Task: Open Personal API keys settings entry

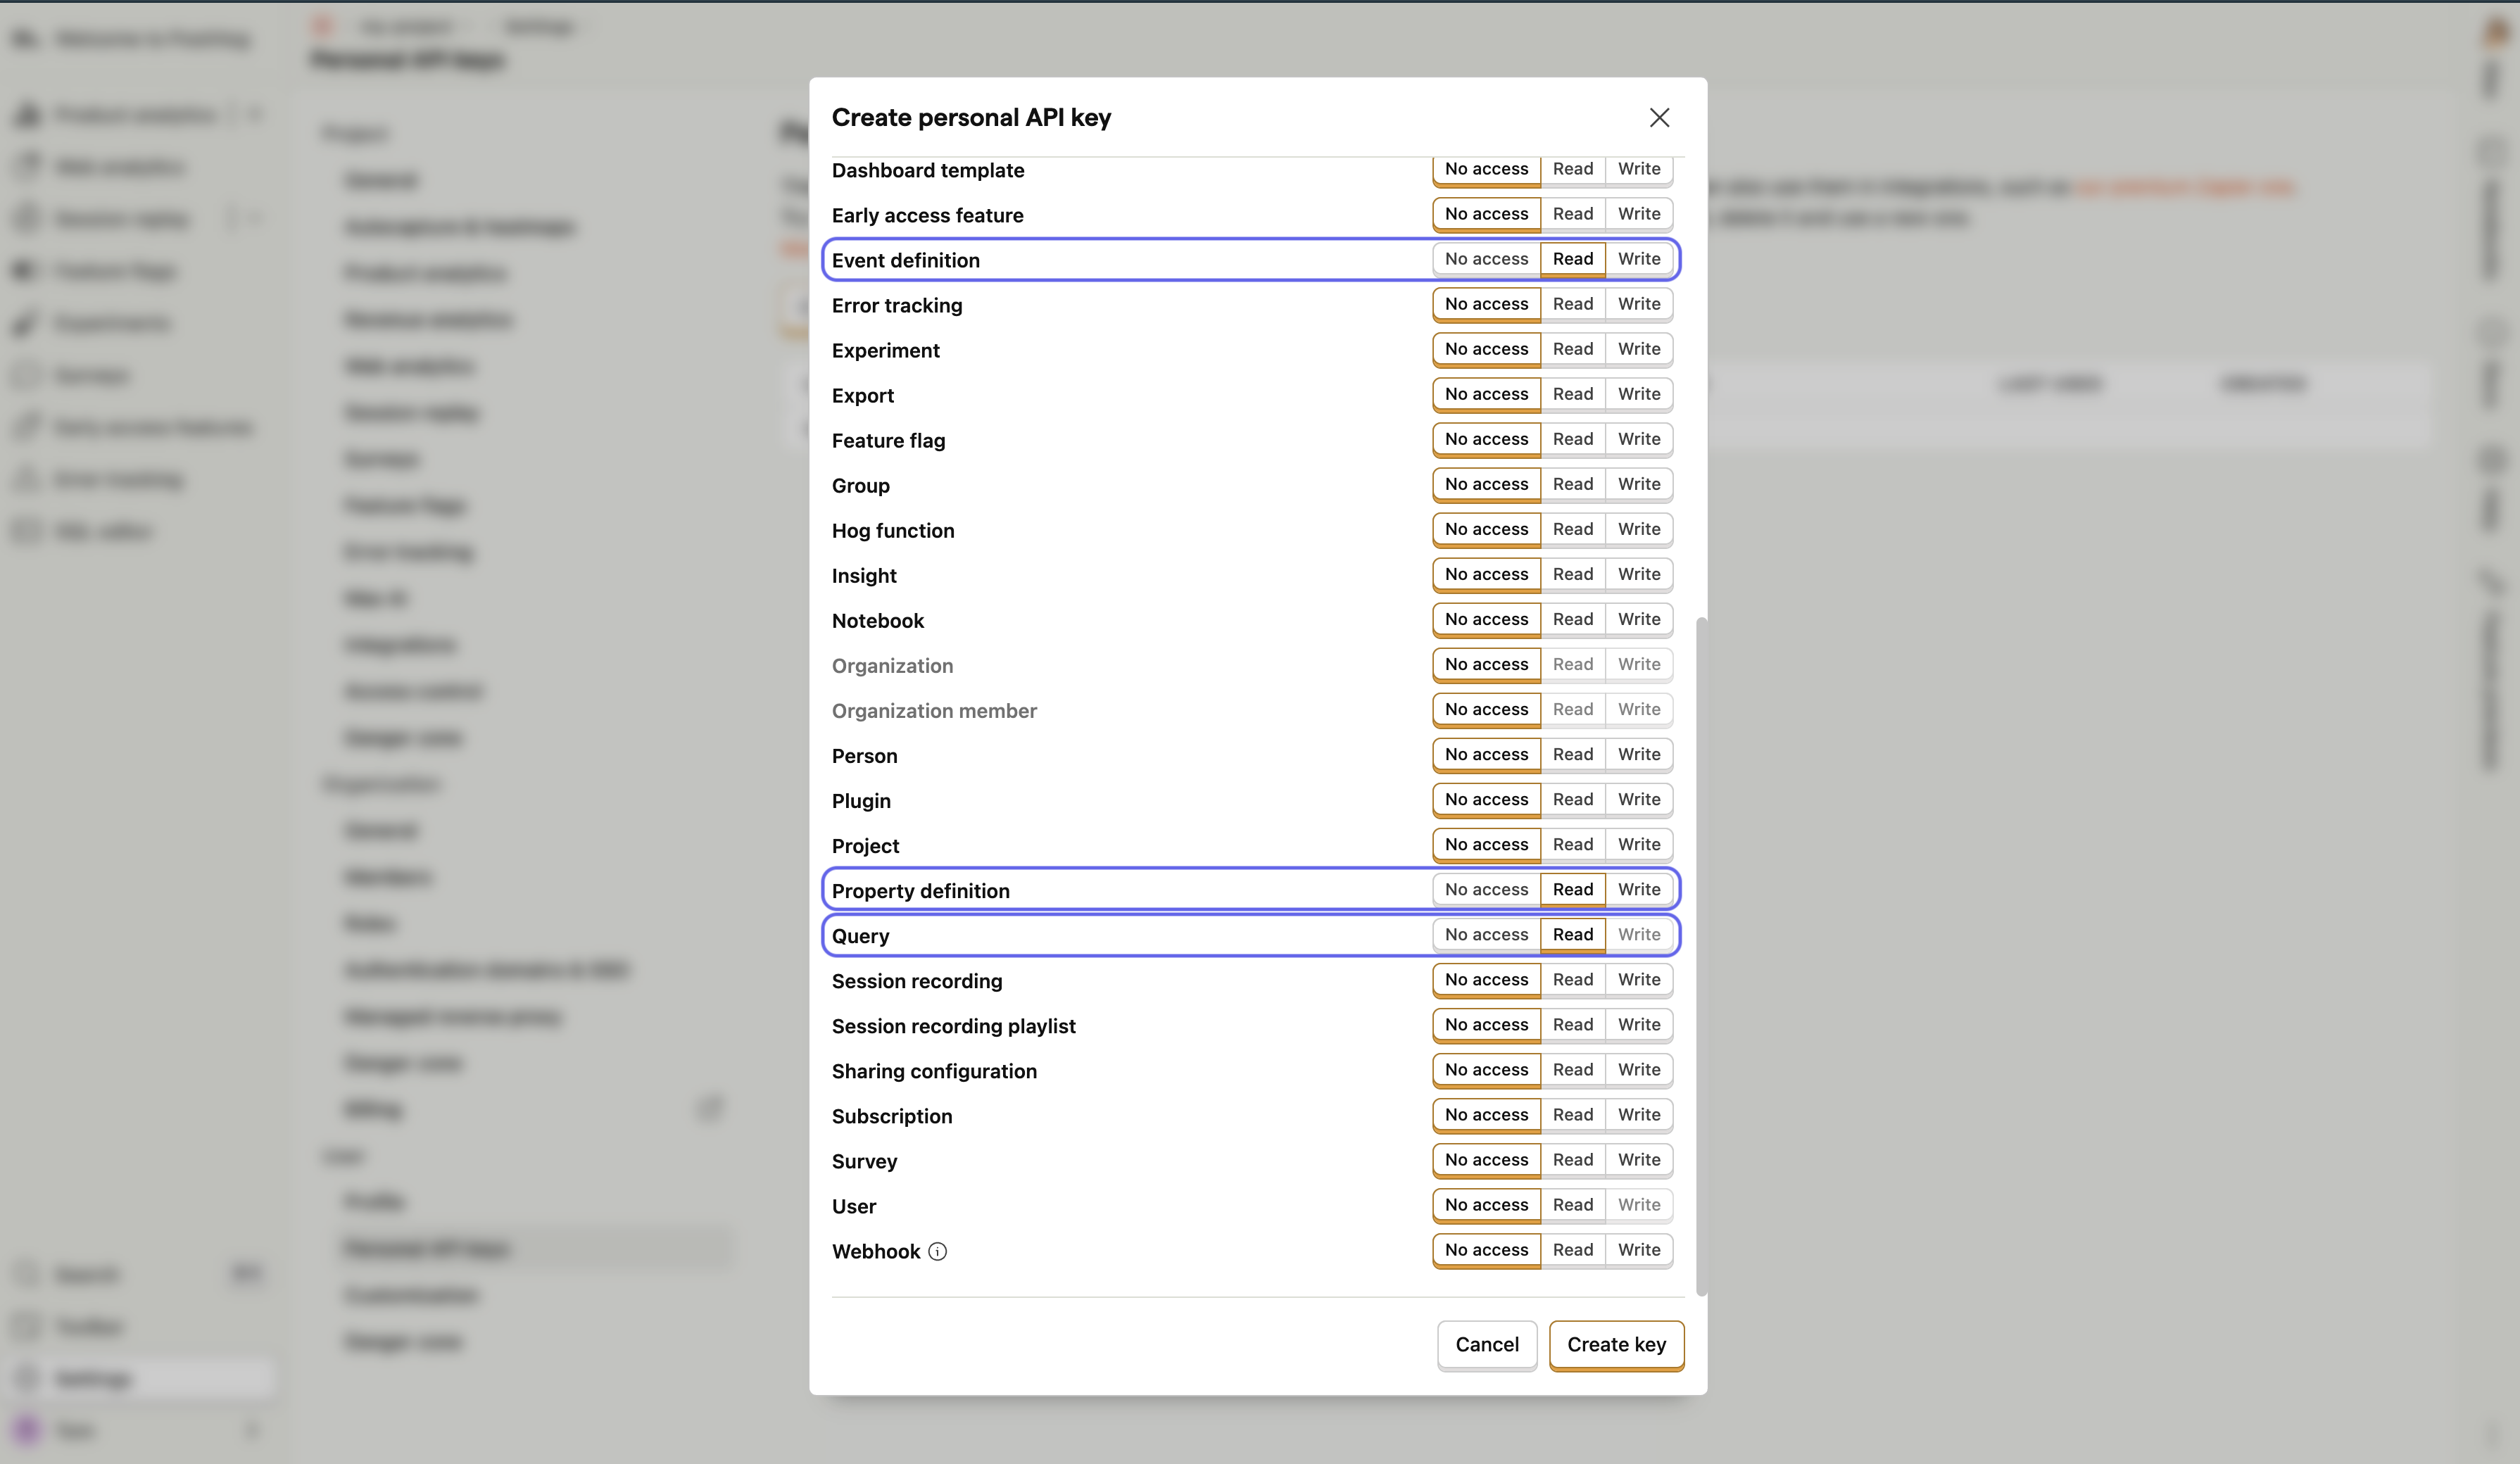Action: [428, 1248]
